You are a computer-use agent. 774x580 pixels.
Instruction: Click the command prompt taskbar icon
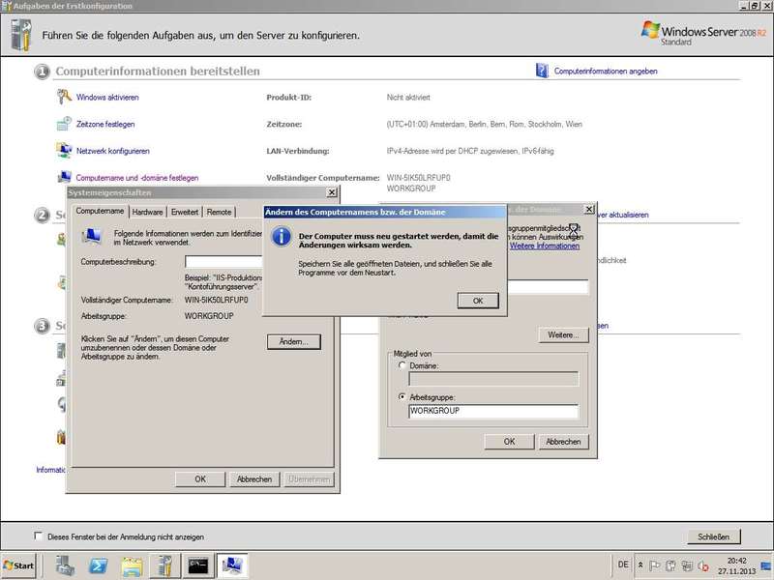pyautogui.click(x=198, y=565)
